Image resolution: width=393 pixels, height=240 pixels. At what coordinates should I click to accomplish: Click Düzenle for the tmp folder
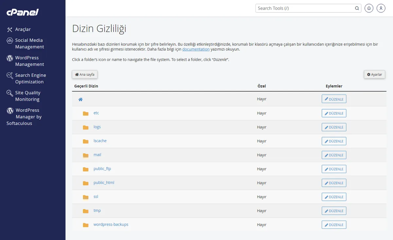[x=334, y=211]
